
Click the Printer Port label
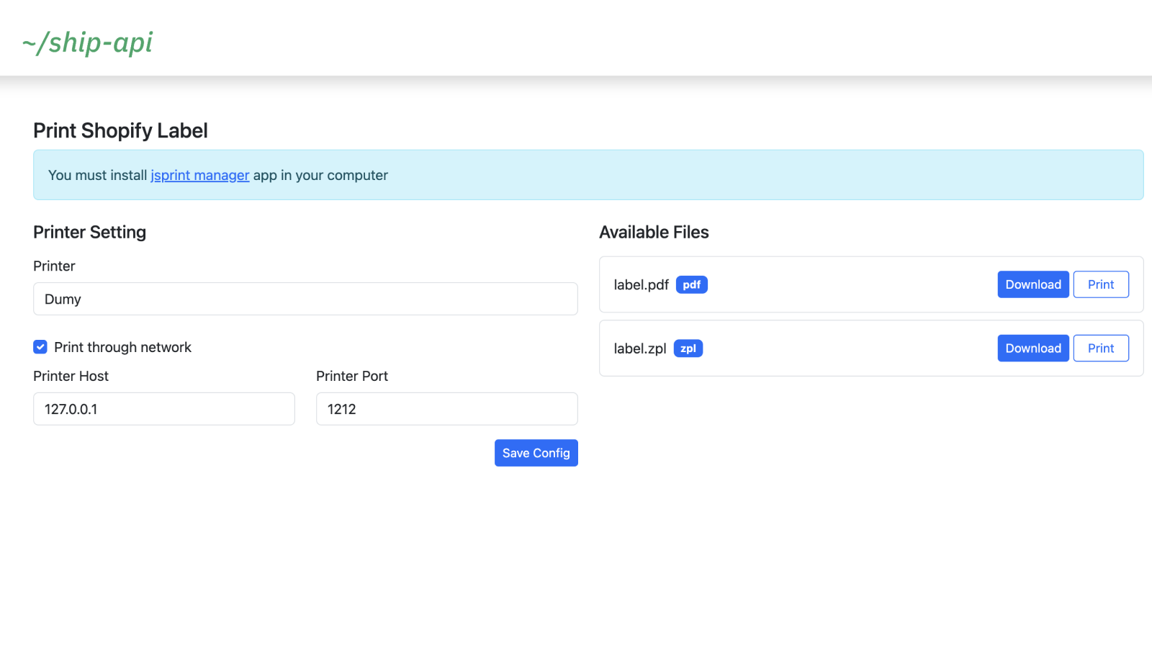click(351, 376)
